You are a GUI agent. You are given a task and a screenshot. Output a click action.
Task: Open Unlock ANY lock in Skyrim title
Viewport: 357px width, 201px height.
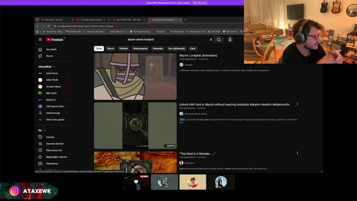[x=234, y=105]
